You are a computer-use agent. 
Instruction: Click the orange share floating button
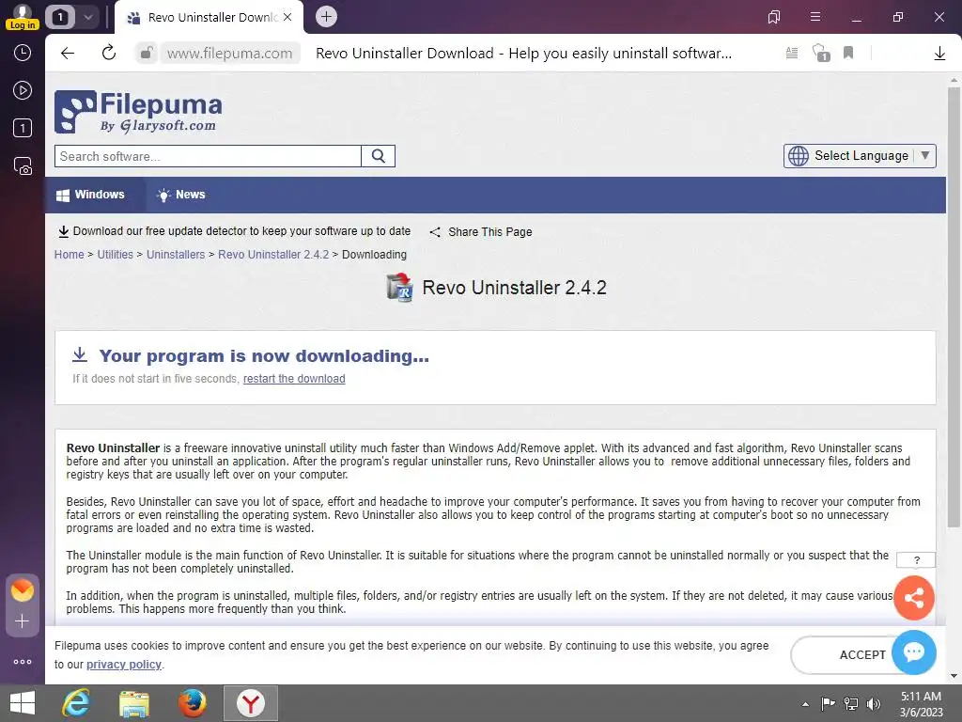click(914, 597)
